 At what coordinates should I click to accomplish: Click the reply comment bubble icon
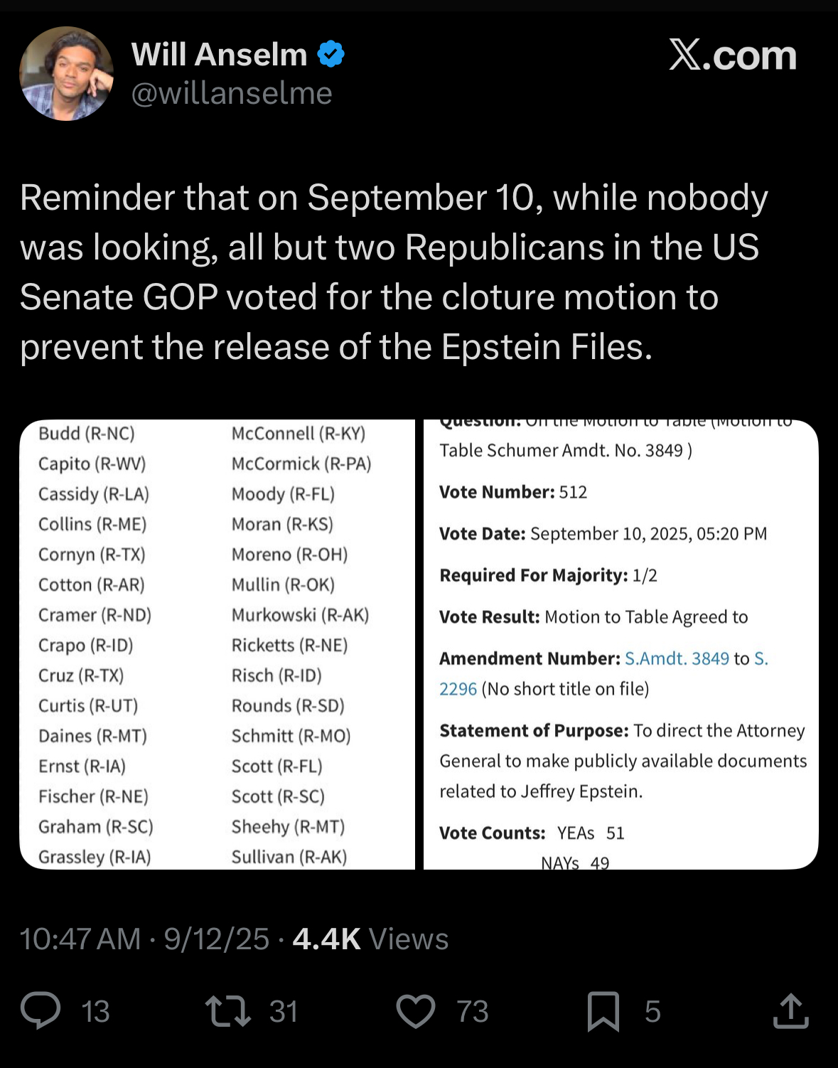[41, 1010]
